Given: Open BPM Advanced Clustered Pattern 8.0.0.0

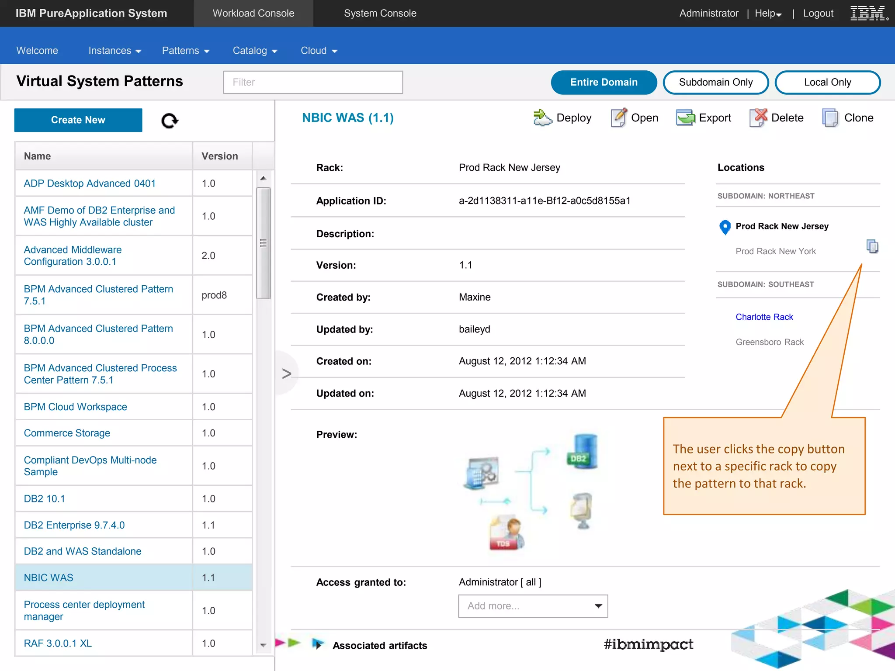Looking at the screenshot, I should (x=98, y=334).
